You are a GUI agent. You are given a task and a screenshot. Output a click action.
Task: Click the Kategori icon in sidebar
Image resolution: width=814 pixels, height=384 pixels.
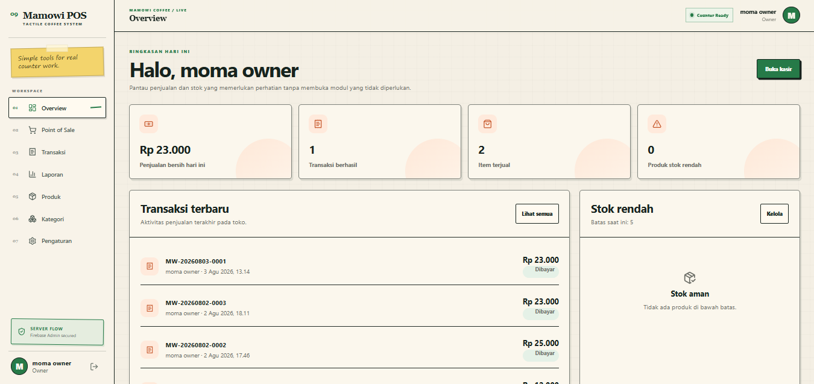point(33,219)
